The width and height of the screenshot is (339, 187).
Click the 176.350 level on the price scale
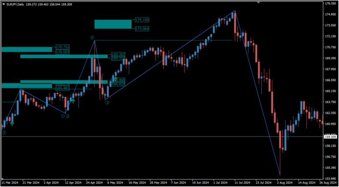pyautogui.click(x=330, y=4)
